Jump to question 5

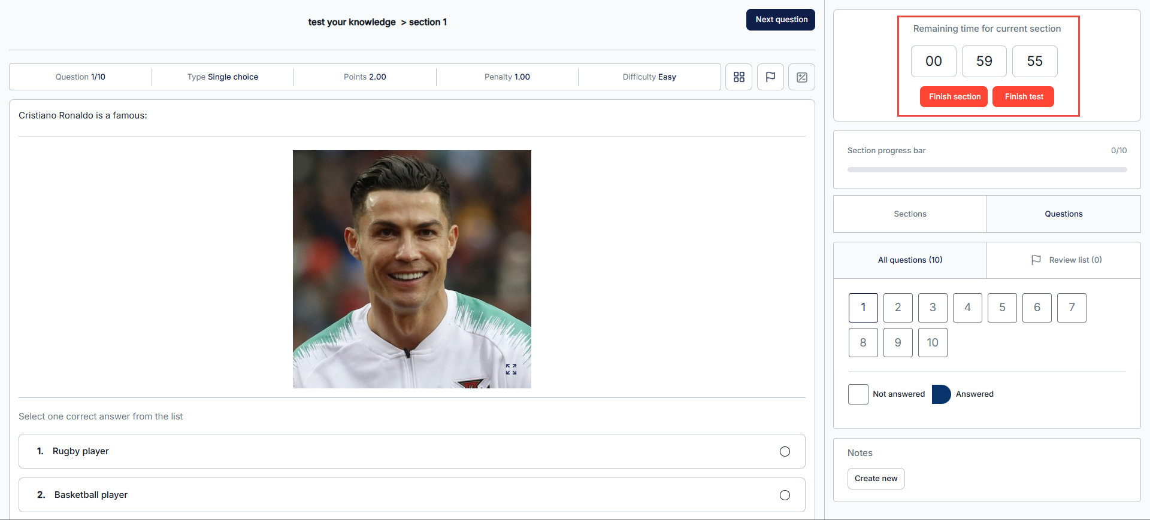click(x=1002, y=308)
